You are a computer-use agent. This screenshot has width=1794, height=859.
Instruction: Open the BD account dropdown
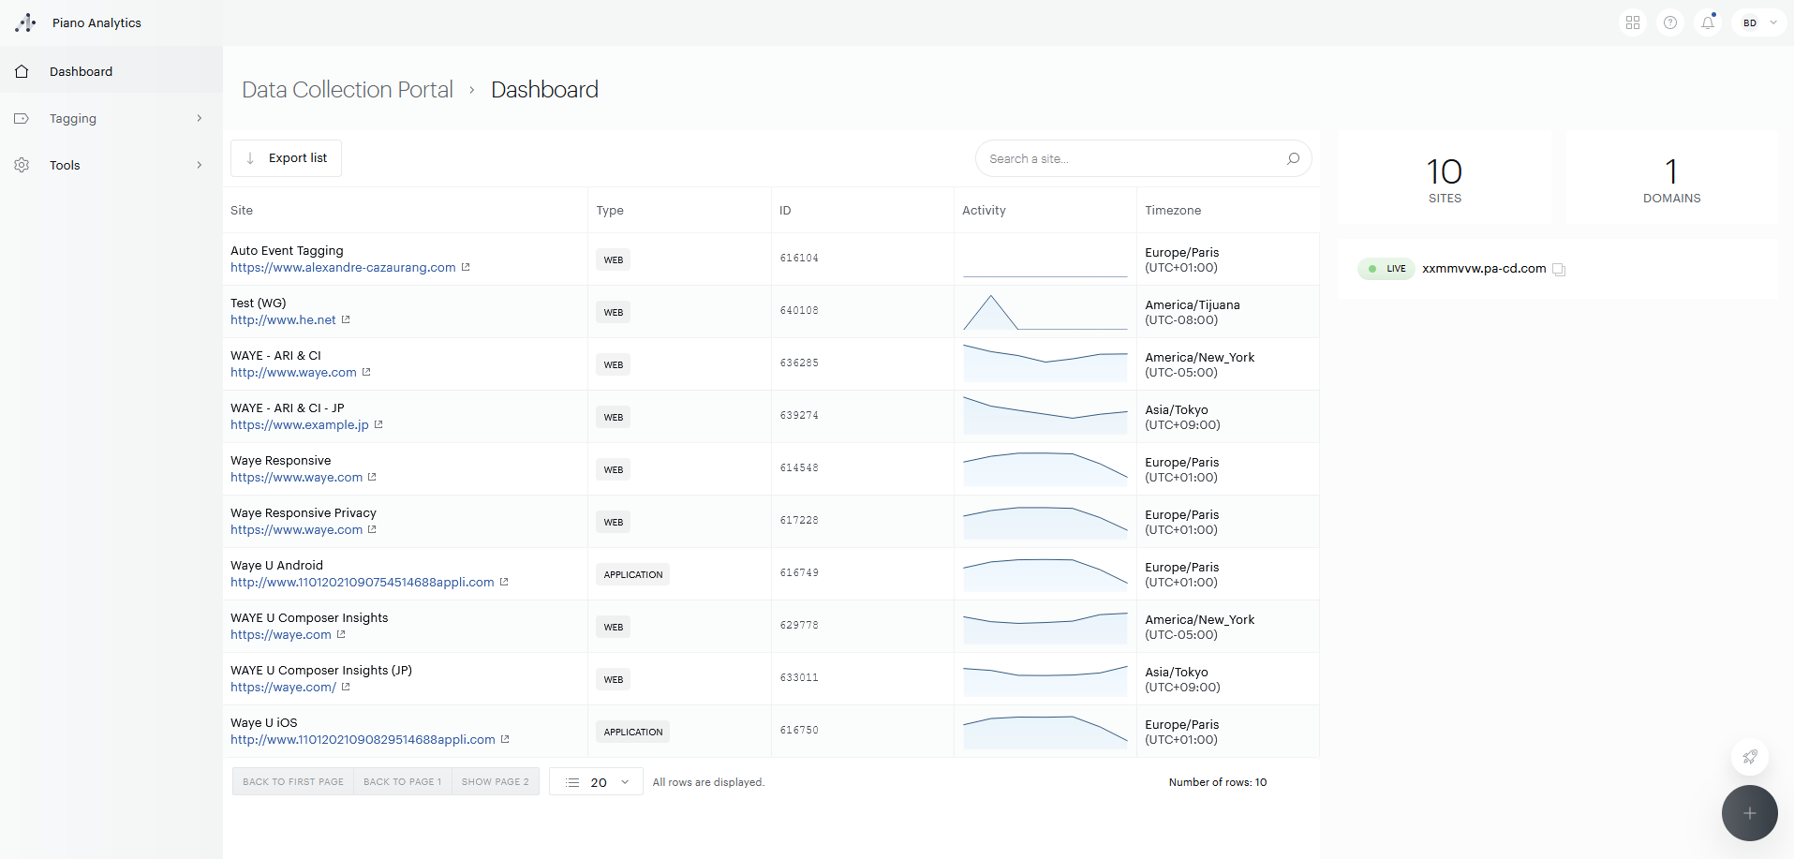[x=1758, y=22]
